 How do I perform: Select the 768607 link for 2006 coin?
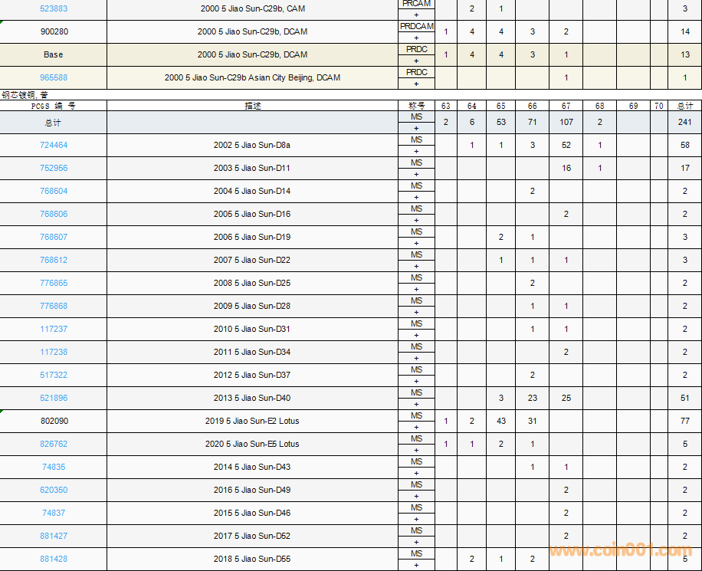click(x=54, y=237)
